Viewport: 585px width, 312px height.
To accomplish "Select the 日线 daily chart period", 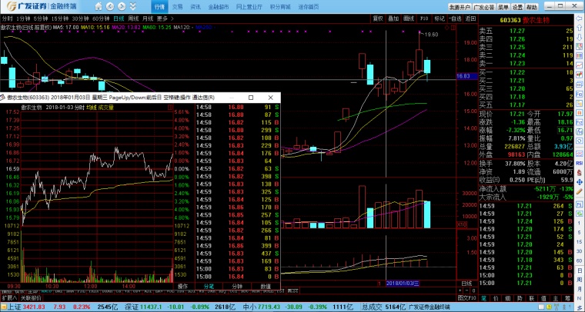I will (119, 18).
